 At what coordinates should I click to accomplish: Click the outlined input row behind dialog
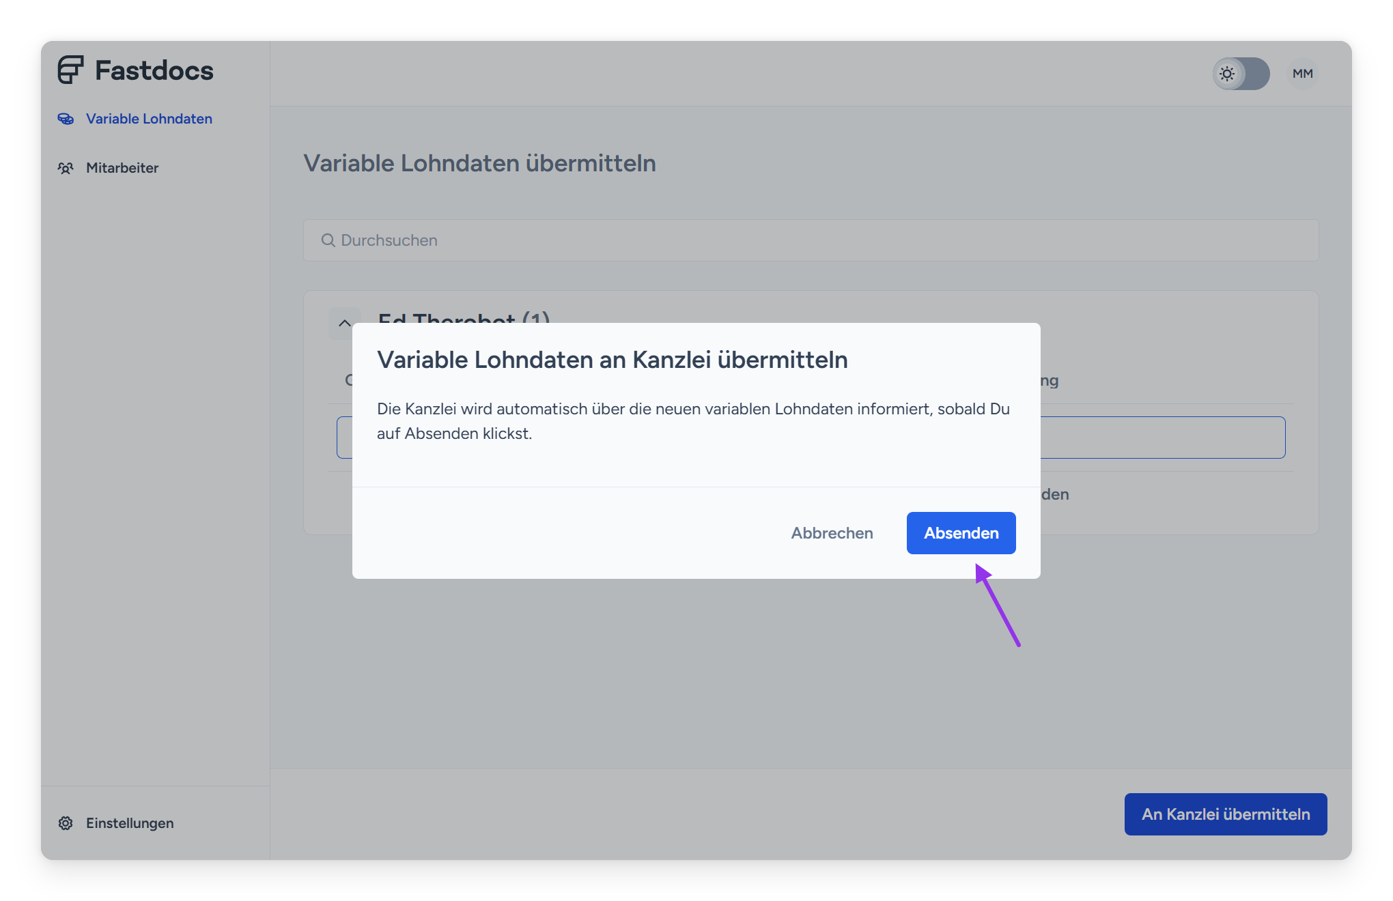(1162, 438)
